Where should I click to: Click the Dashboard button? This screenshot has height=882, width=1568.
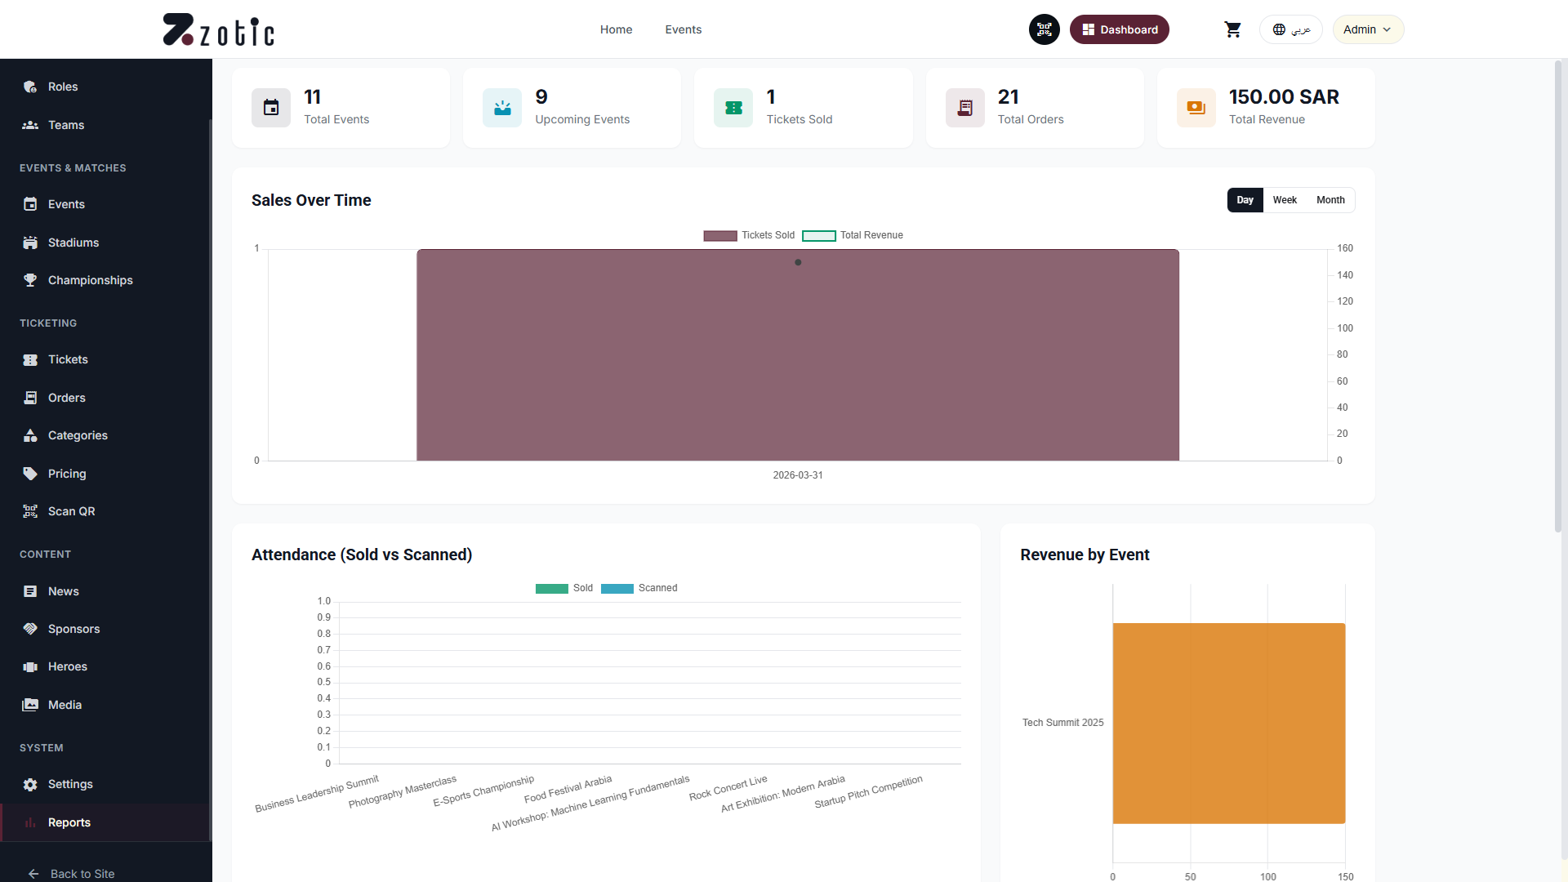pyautogui.click(x=1119, y=29)
